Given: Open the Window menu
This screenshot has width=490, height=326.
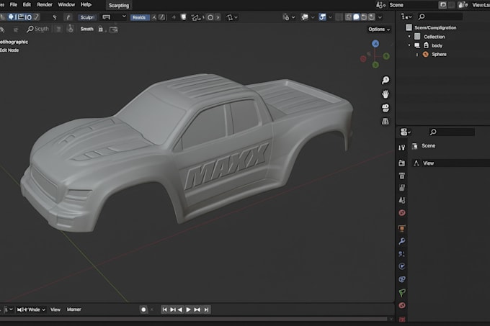Looking at the screenshot, I should tap(66, 5).
